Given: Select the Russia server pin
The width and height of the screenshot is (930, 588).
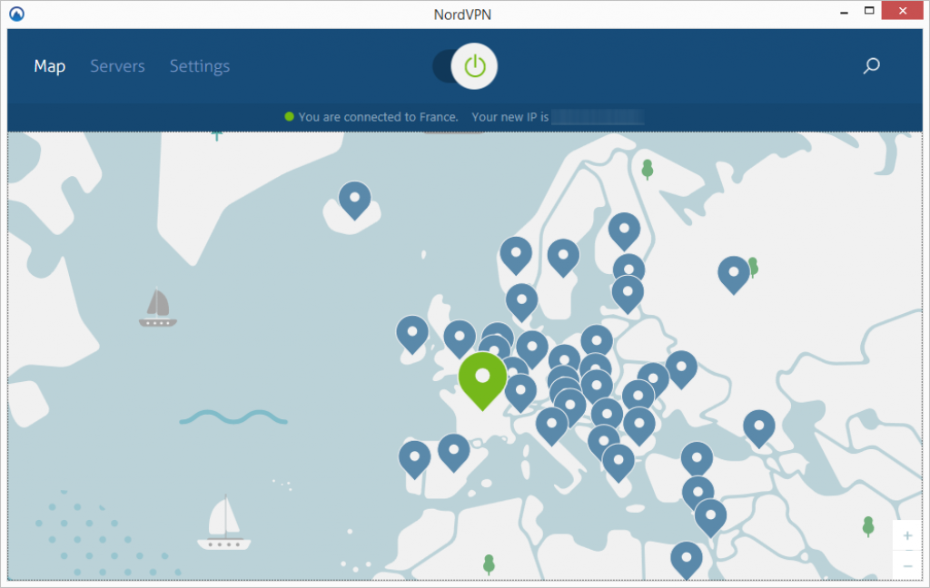Looking at the screenshot, I should [734, 275].
